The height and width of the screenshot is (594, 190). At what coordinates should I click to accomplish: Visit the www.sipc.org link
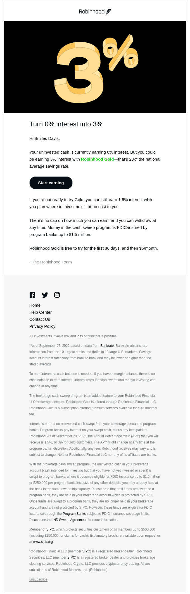point(43,542)
